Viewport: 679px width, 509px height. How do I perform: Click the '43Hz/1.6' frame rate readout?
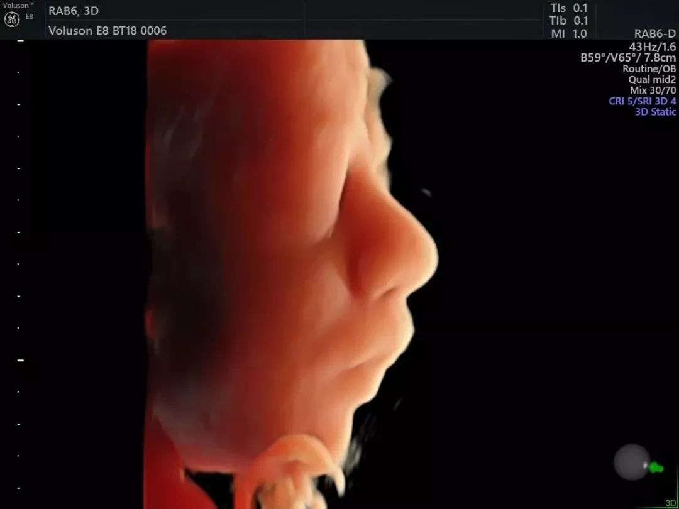[x=653, y=47]
